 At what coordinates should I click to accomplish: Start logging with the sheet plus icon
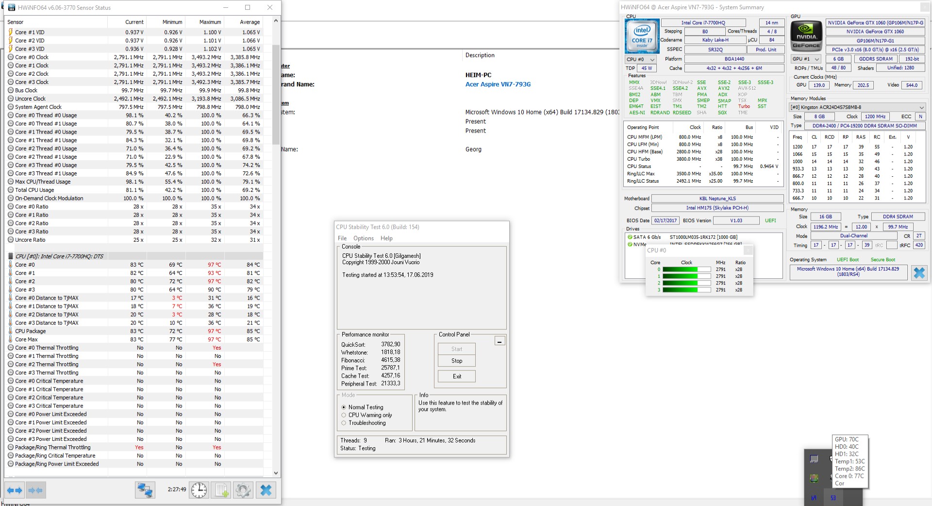pos(221,490)
